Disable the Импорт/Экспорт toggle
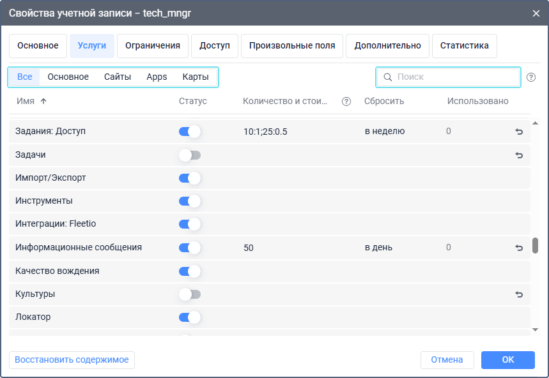Image resolution: width=549 pixels, height=378 pixels. pyautogui.click(x=190, y=178)
